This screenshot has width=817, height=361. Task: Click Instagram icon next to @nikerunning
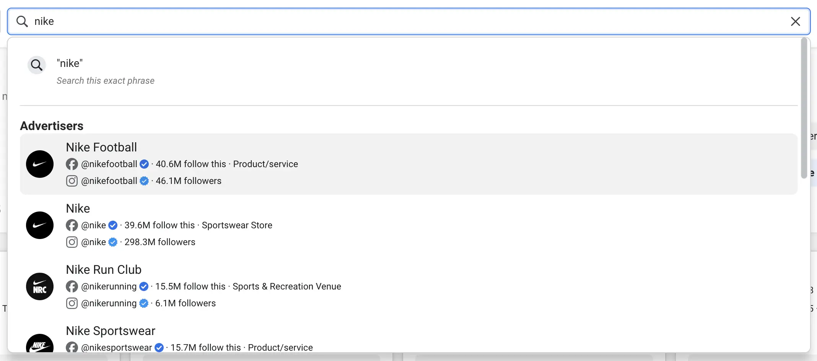[x=72, y=303]
